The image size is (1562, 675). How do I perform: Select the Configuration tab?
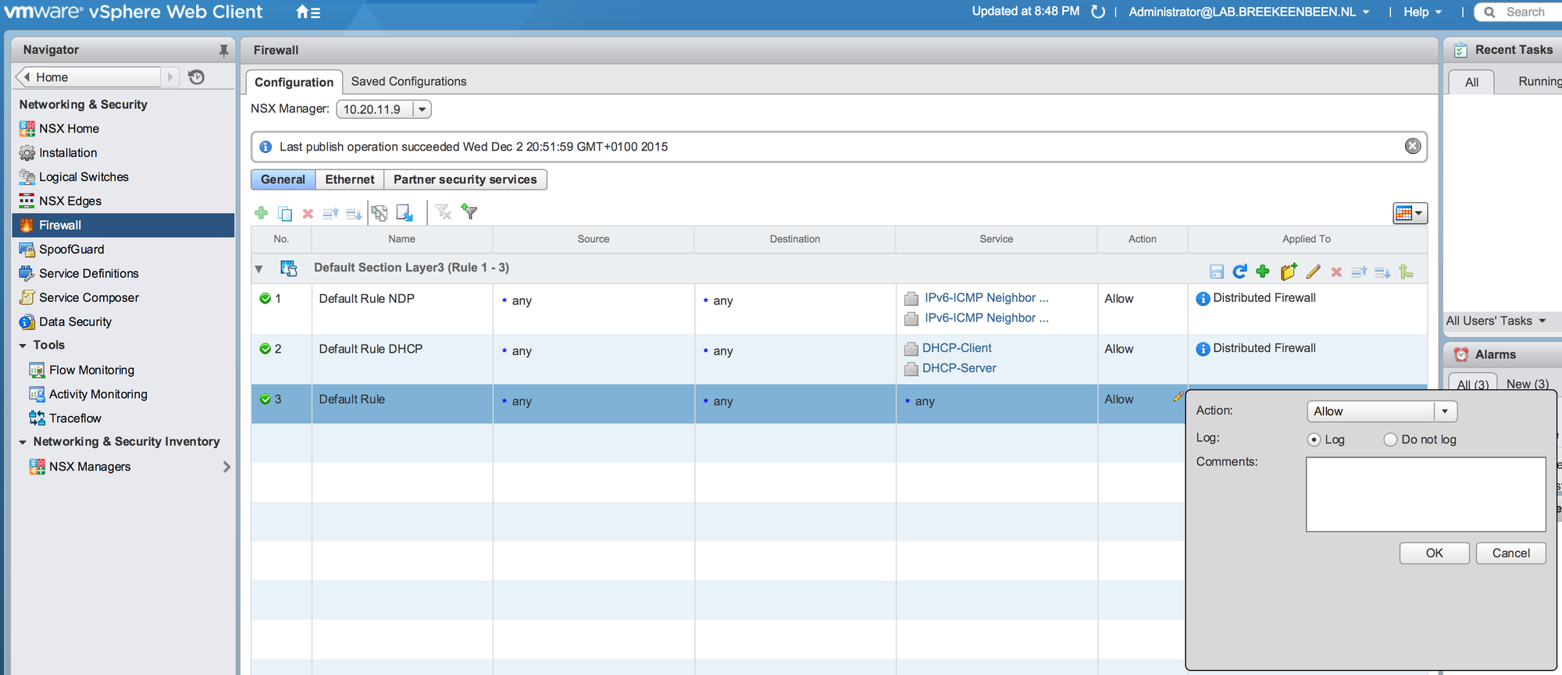click(x=294, y=82)
